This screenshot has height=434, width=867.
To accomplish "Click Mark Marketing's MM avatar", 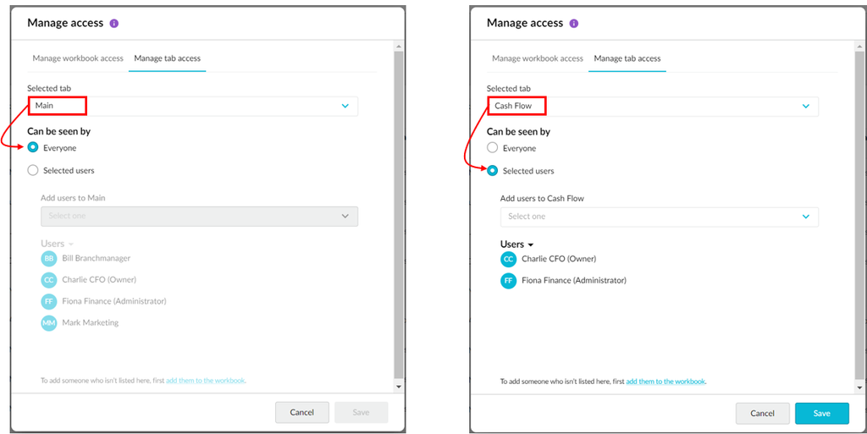I will 48,322.
